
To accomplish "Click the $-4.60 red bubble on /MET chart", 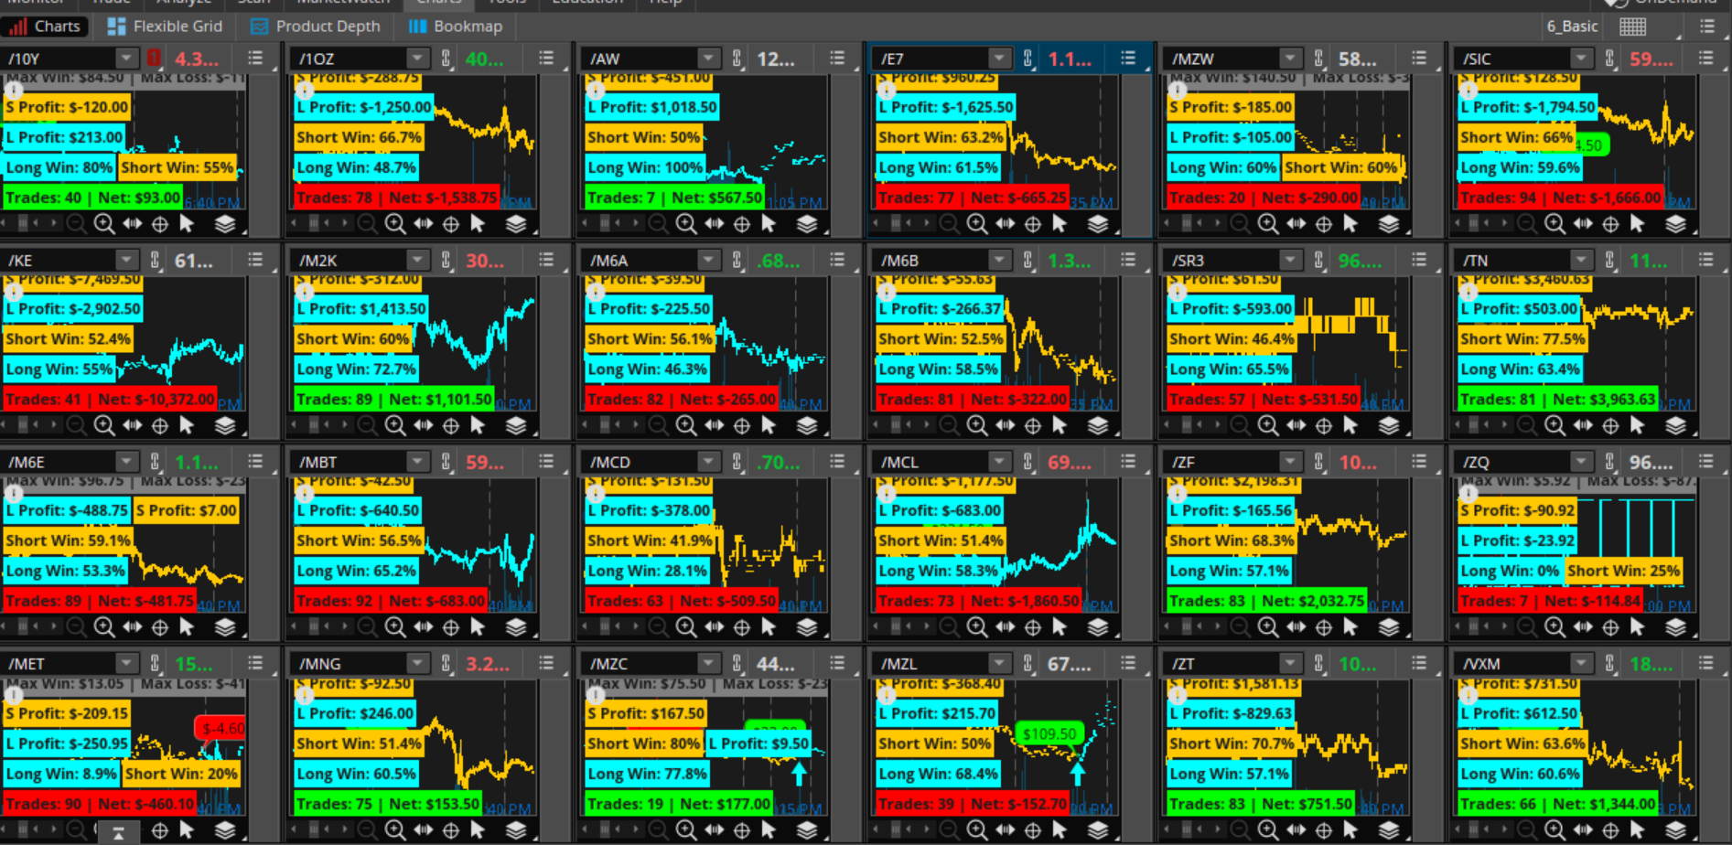I will tap(222, 728).
